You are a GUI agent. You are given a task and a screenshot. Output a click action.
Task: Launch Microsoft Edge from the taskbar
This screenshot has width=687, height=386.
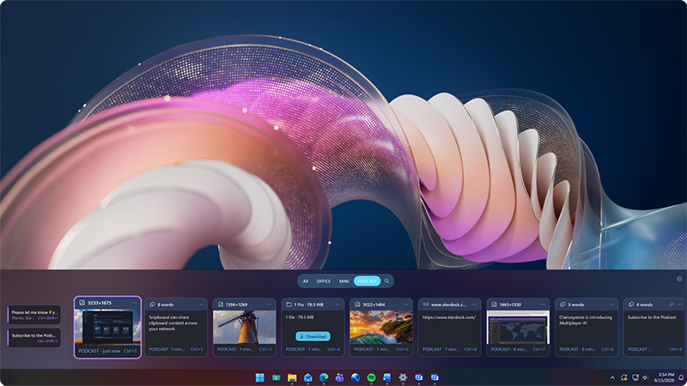point(324,377)
